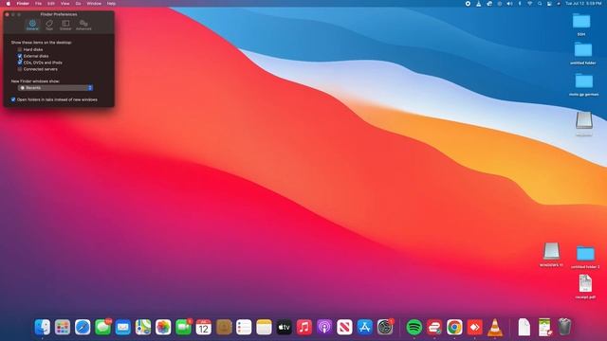Open the volume control in menu bar
607x341 pixels.
pos(509,4)
